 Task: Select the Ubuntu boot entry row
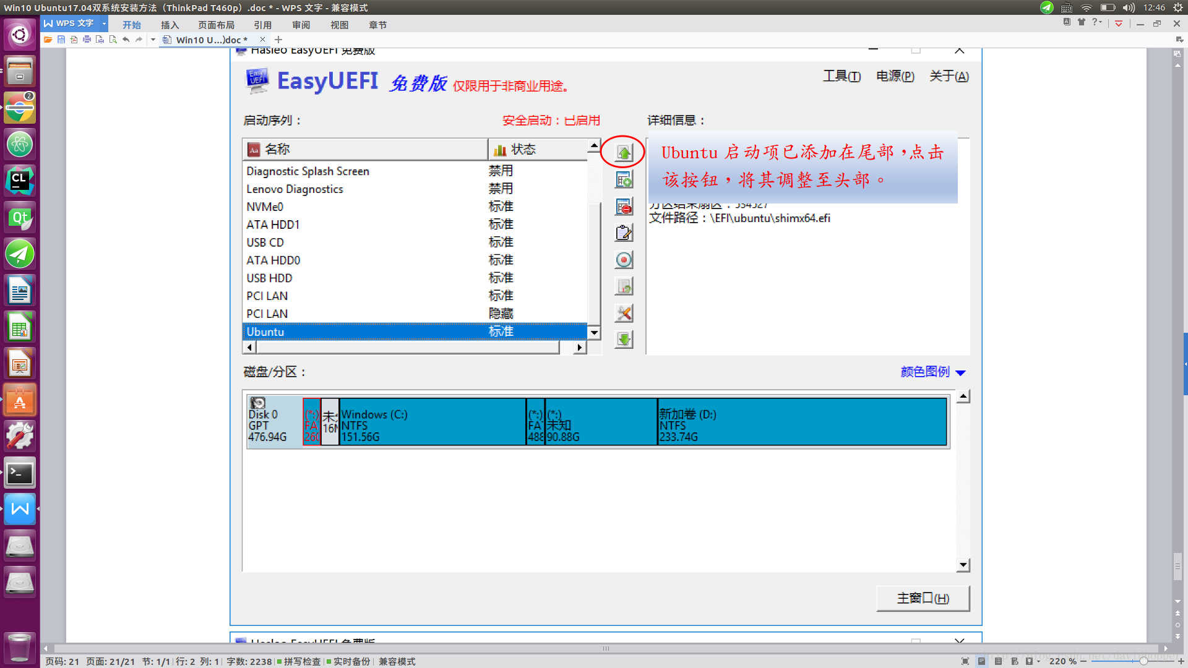tap(415, 332)
